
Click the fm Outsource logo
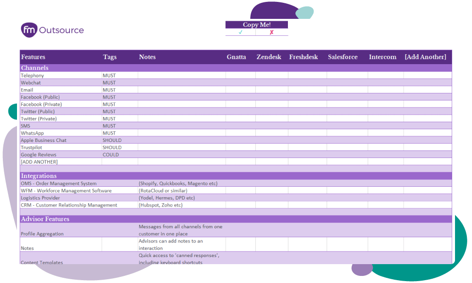click(x=52, y=30)
